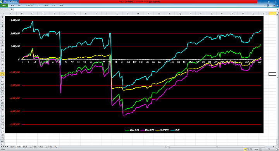The height and width of the screenshot is (151, 279).
Task: Click the blue Help question mark icon
Action: click(x=268, y=5)
